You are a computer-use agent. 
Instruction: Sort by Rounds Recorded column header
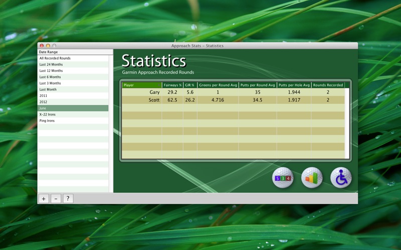pyautogui.click(x=328, y=85)
